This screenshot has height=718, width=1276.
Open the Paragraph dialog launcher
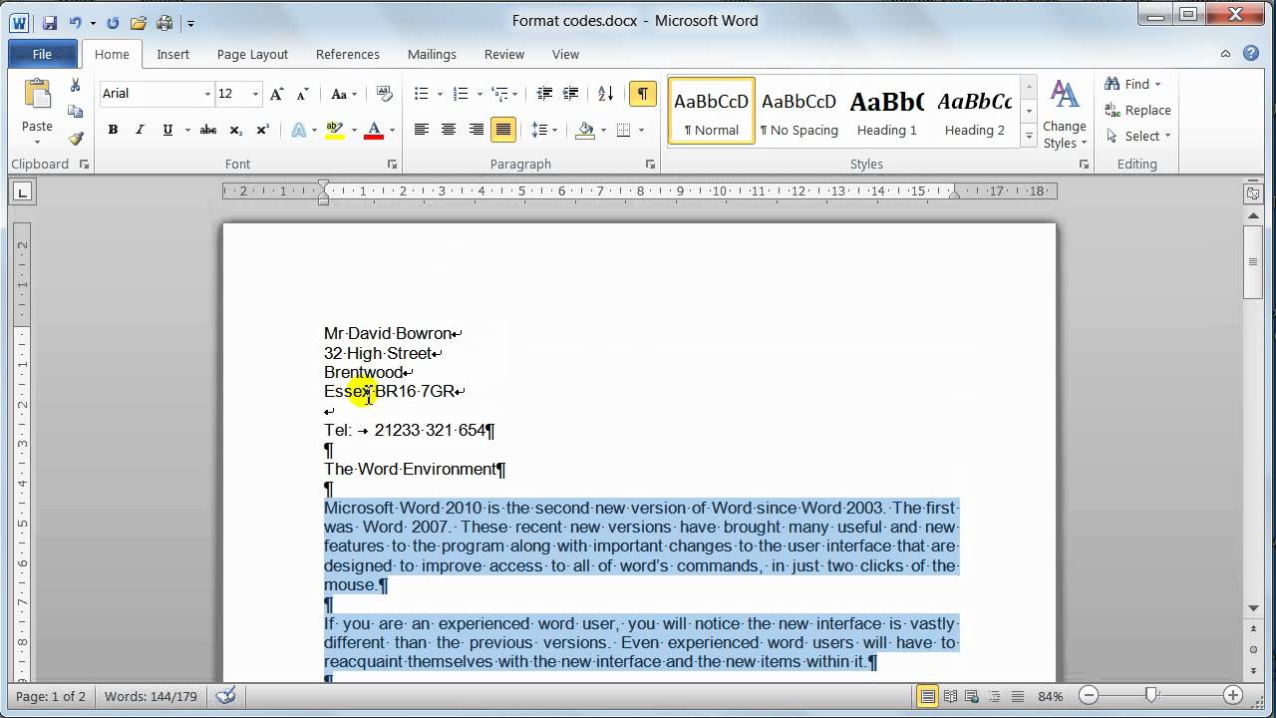[x=650, y=165]
